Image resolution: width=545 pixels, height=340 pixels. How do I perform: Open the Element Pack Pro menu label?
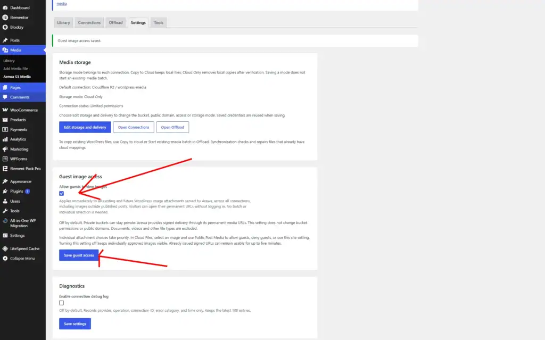click(x=26, y=169)
